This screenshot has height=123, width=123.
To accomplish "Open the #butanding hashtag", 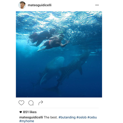I will click(x=67, y=117).
